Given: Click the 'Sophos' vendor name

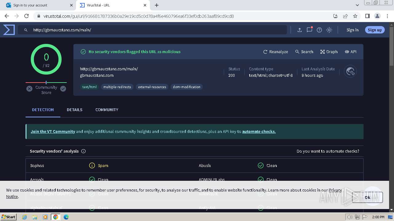Looking at the screenshot, I should click(x=37, y=165).
